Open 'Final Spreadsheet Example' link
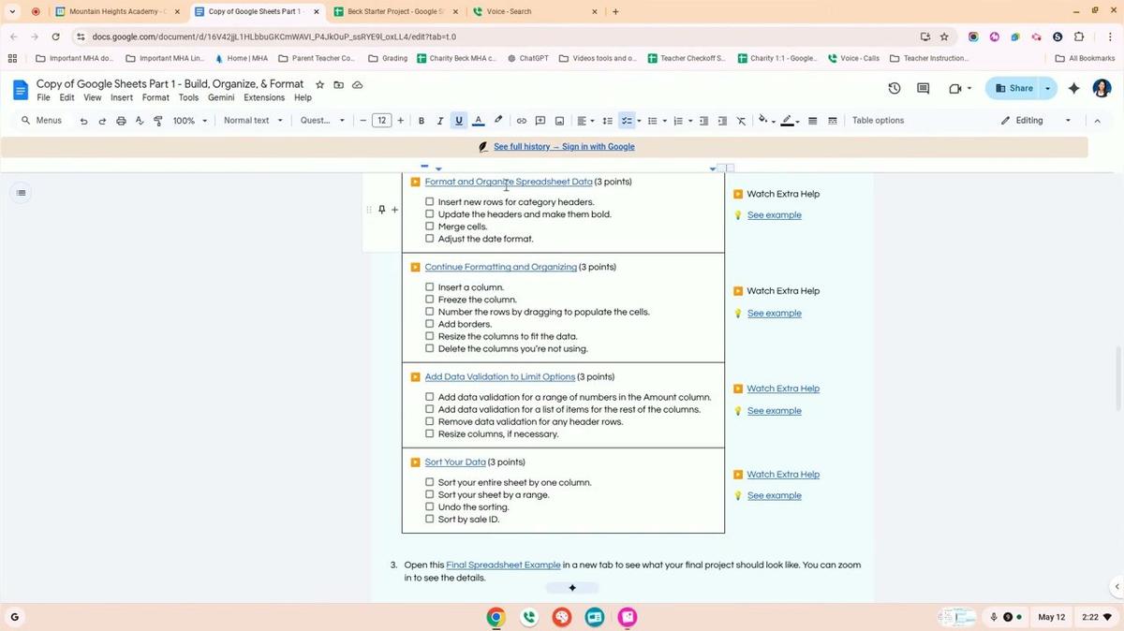Viewport: 1124px width, 631px height. click(503, 565)
